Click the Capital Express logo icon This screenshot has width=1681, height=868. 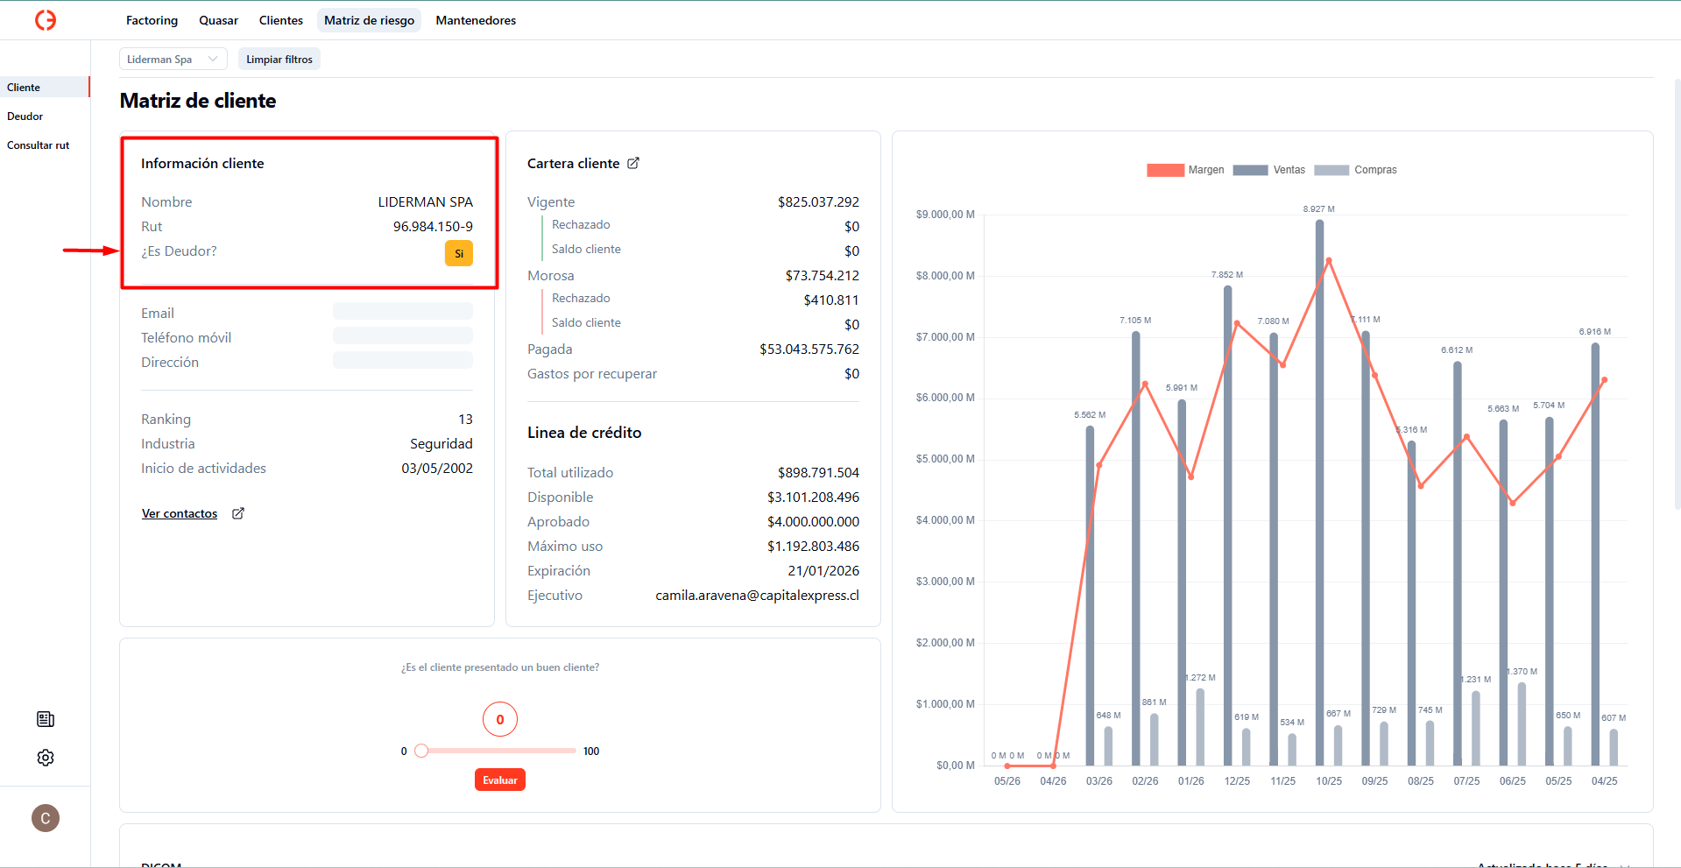click(x=46, y=20)
